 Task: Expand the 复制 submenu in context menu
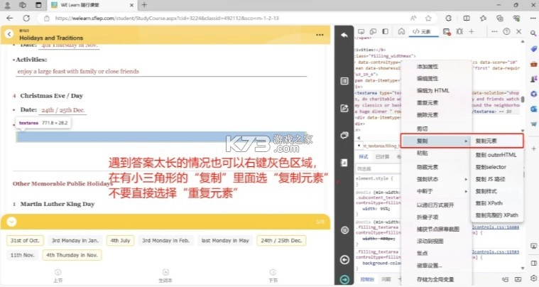point(434,141)
